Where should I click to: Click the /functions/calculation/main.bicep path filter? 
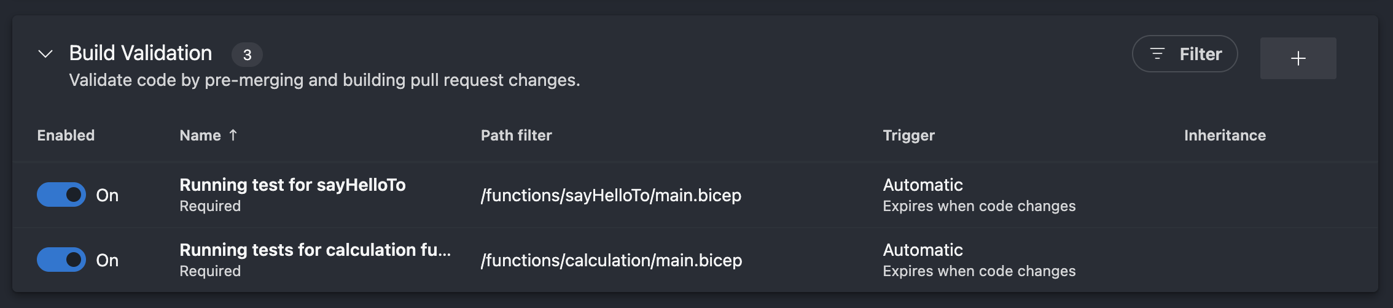611,261
